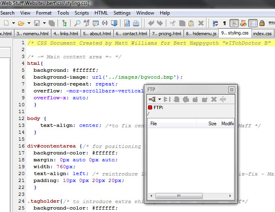Click the FTP connect plug icon
The image size is (275, 212).
tap(152, 99)
